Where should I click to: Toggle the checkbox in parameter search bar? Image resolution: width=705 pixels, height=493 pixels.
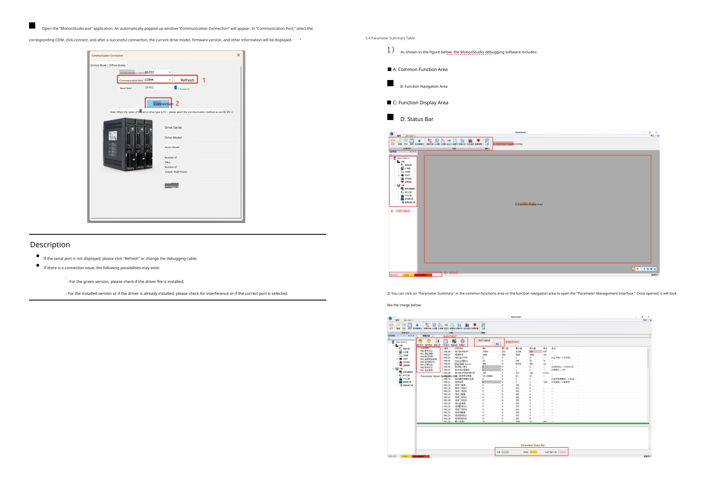(477, 340)
